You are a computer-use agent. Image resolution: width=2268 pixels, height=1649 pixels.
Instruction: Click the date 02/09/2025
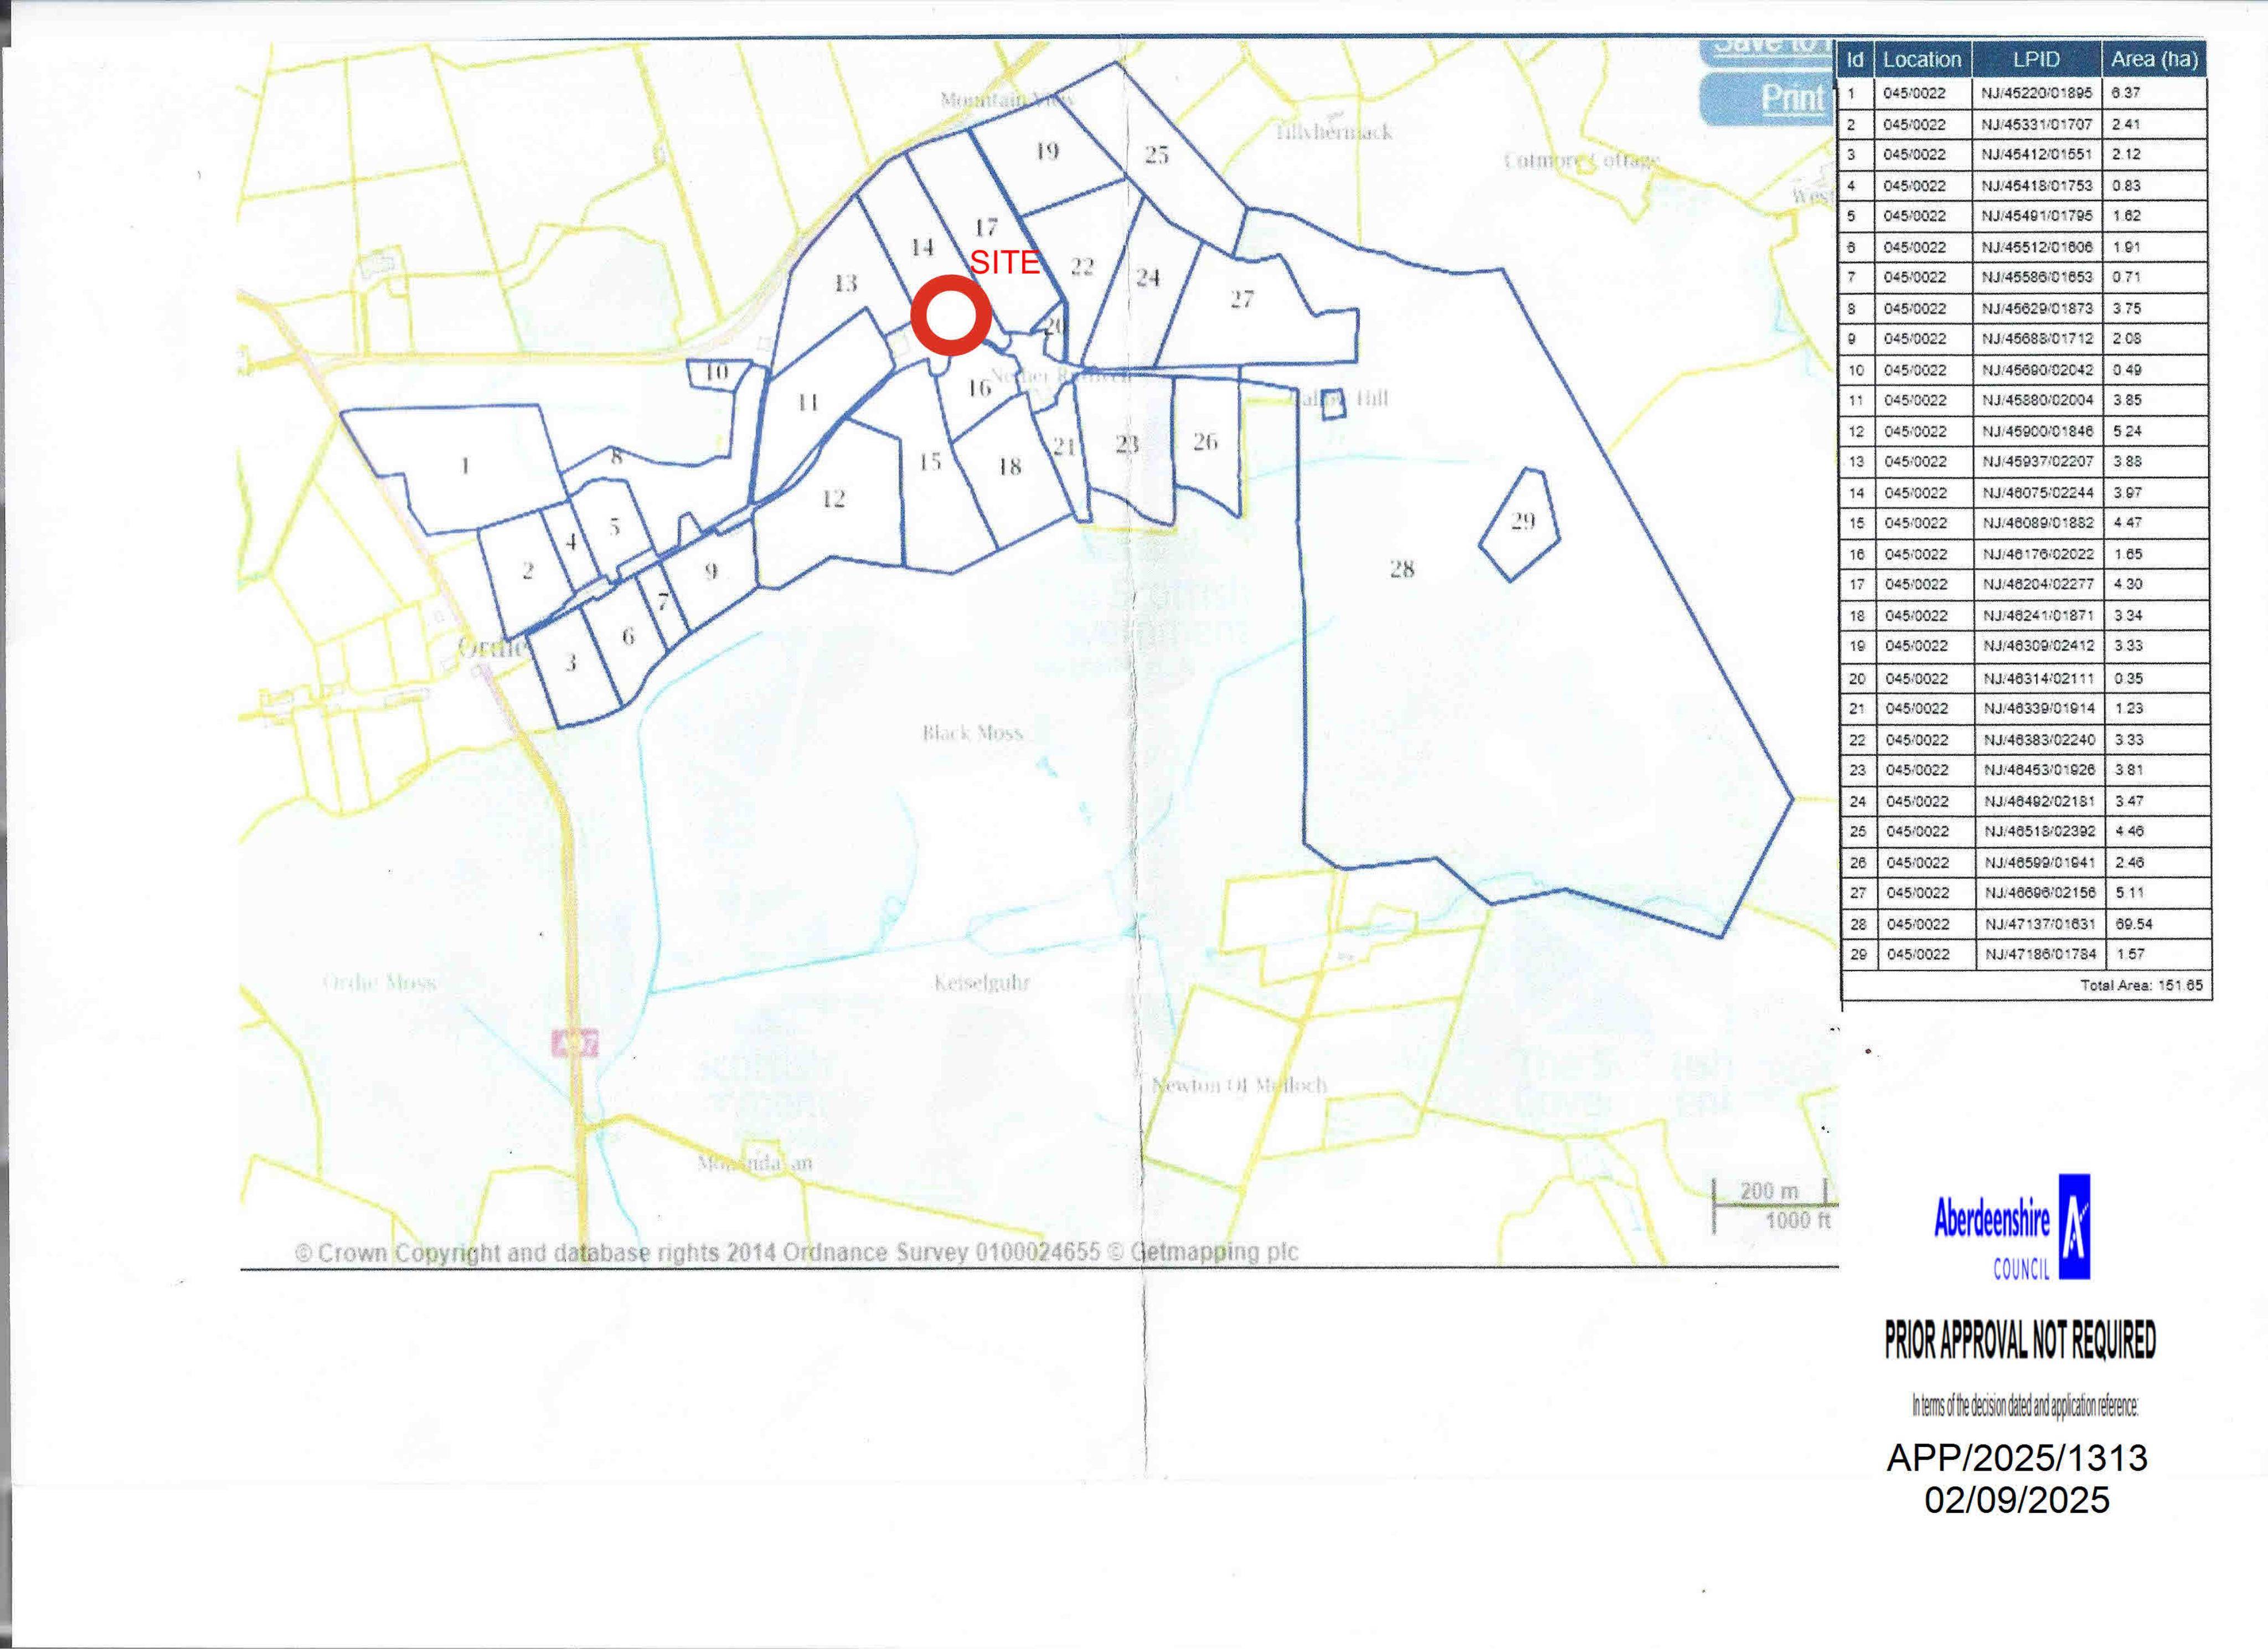2017,1500
